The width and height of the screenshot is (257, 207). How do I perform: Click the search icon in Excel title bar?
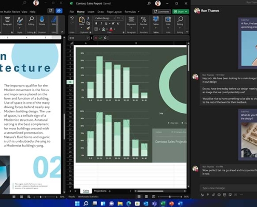pos(149,3)
